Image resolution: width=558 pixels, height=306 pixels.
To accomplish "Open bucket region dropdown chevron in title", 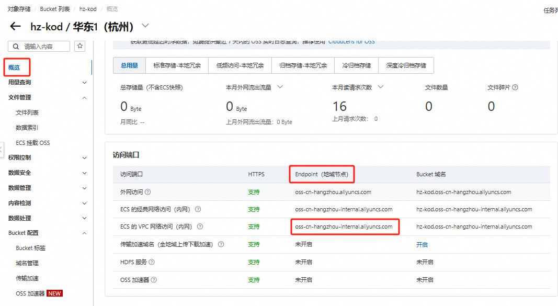I will 145,26.
